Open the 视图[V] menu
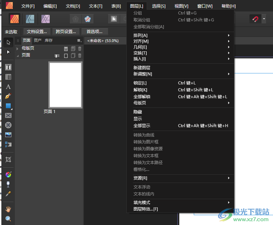The width and height of the screenshot is (273, 225). (x=182, y=6)
